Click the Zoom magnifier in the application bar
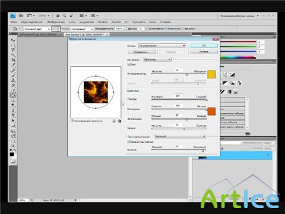Image resolution: width=285 pixels, height=214 pixels. (x=65, y=15)
